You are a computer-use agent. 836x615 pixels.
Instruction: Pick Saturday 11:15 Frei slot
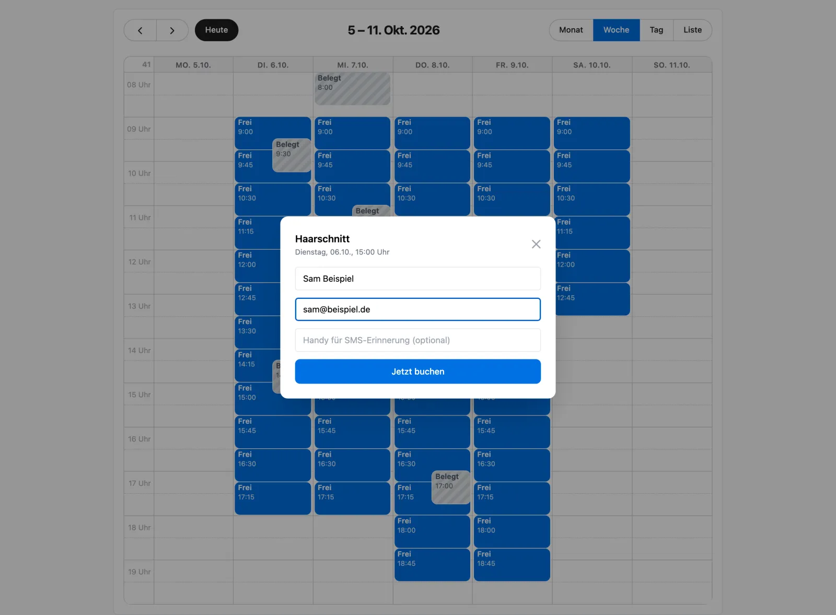tap(592, 233)
